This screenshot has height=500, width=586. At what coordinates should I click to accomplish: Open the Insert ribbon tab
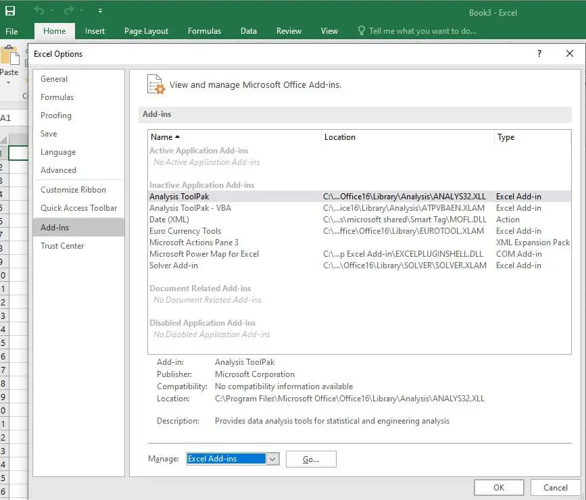(x=95, y=31)
